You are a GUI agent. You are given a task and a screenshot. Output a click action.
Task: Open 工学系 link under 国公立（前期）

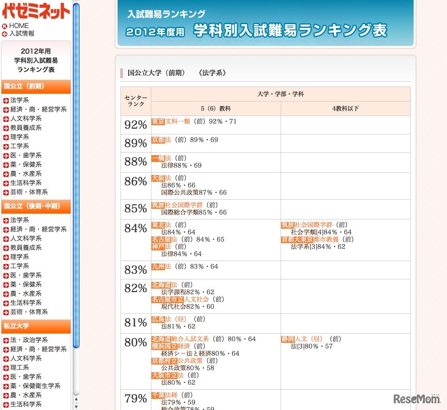pos(20,146)
